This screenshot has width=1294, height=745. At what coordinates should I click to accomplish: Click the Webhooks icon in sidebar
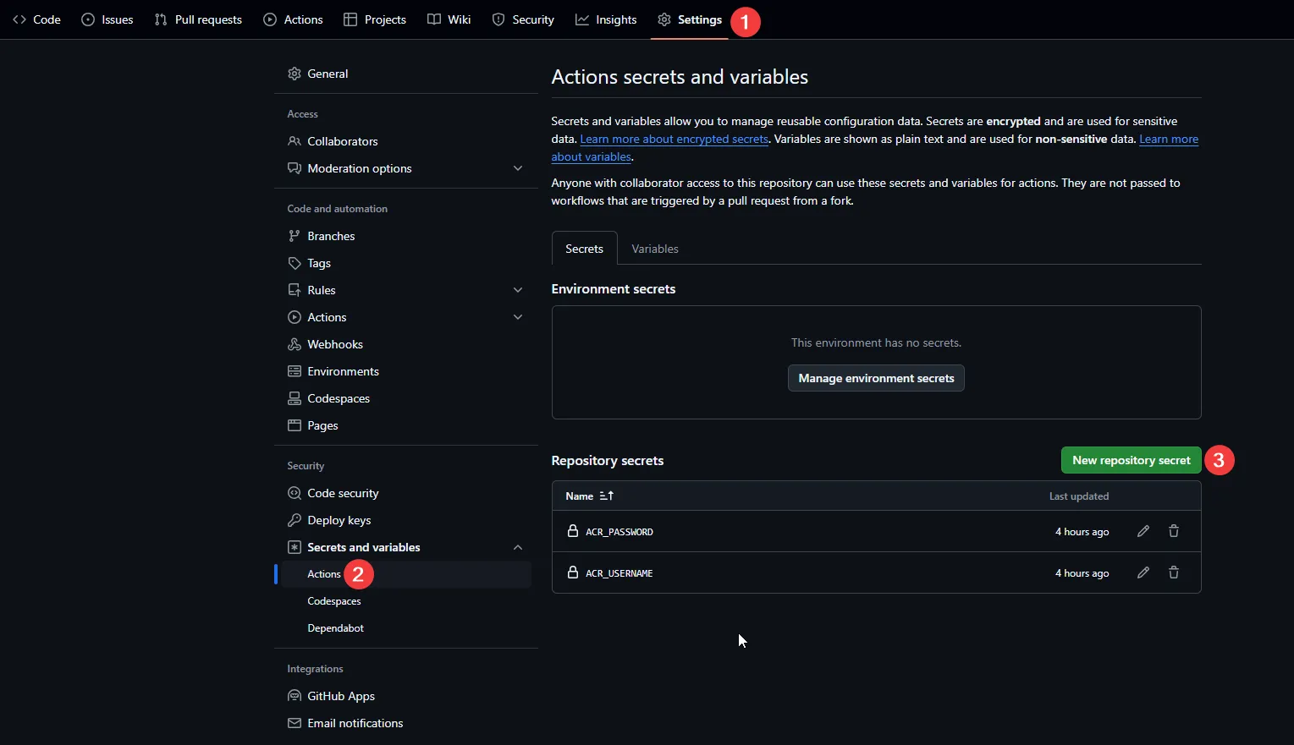click(295, 344)
